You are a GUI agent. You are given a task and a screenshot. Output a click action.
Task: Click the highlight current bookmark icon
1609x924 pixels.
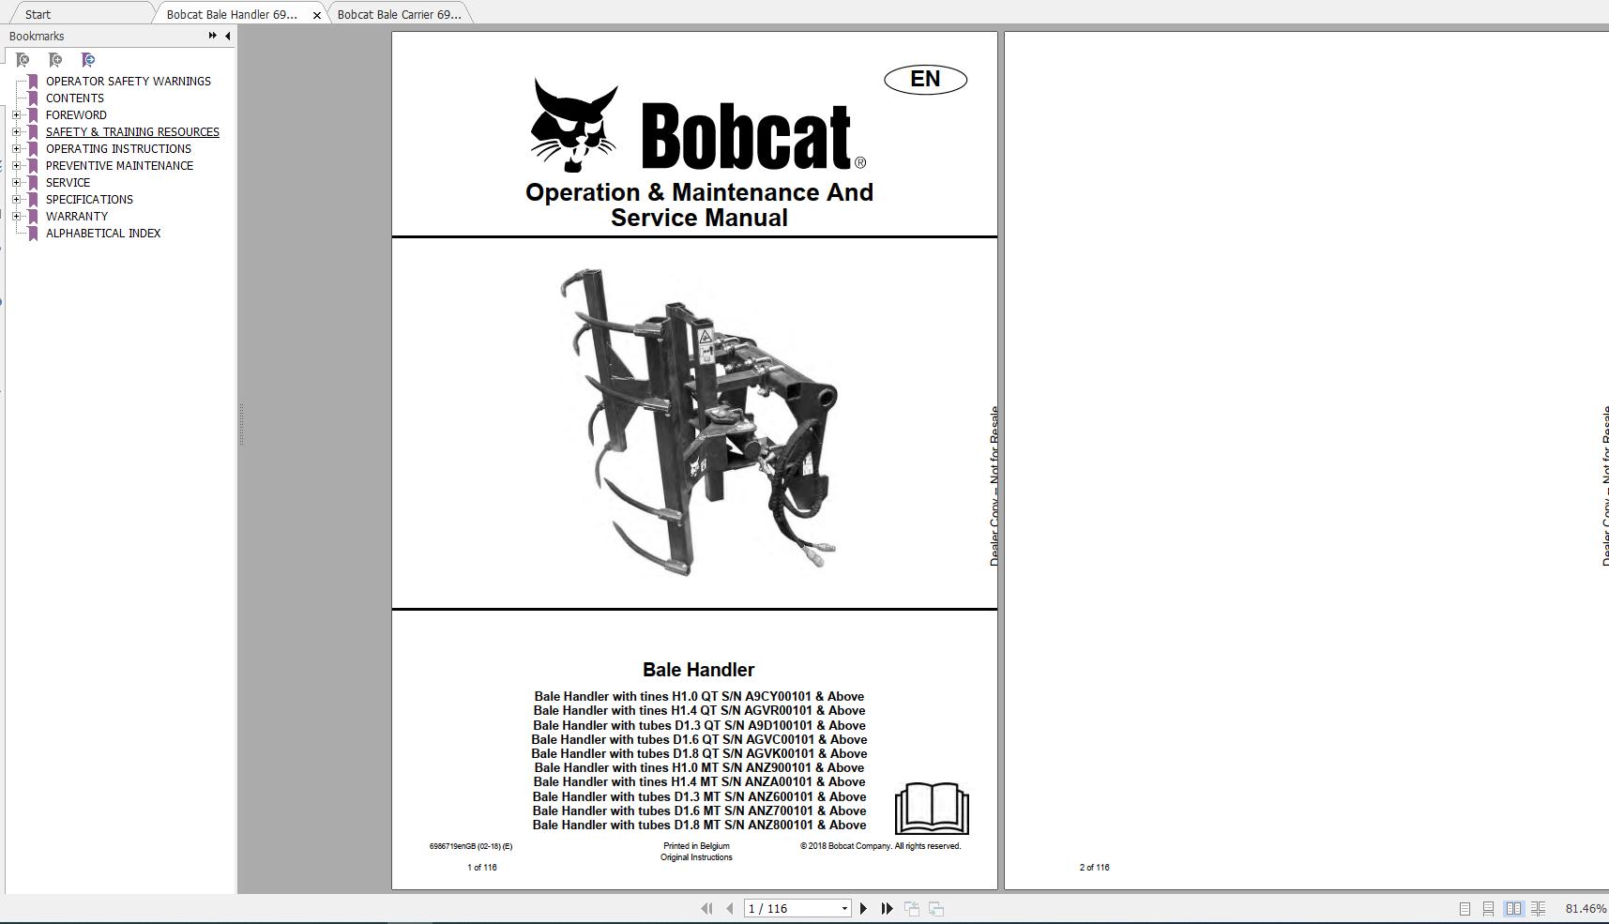[x=87, y=59]
